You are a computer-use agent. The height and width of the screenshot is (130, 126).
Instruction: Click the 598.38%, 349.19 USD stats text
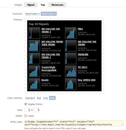(x=86, y=34)
